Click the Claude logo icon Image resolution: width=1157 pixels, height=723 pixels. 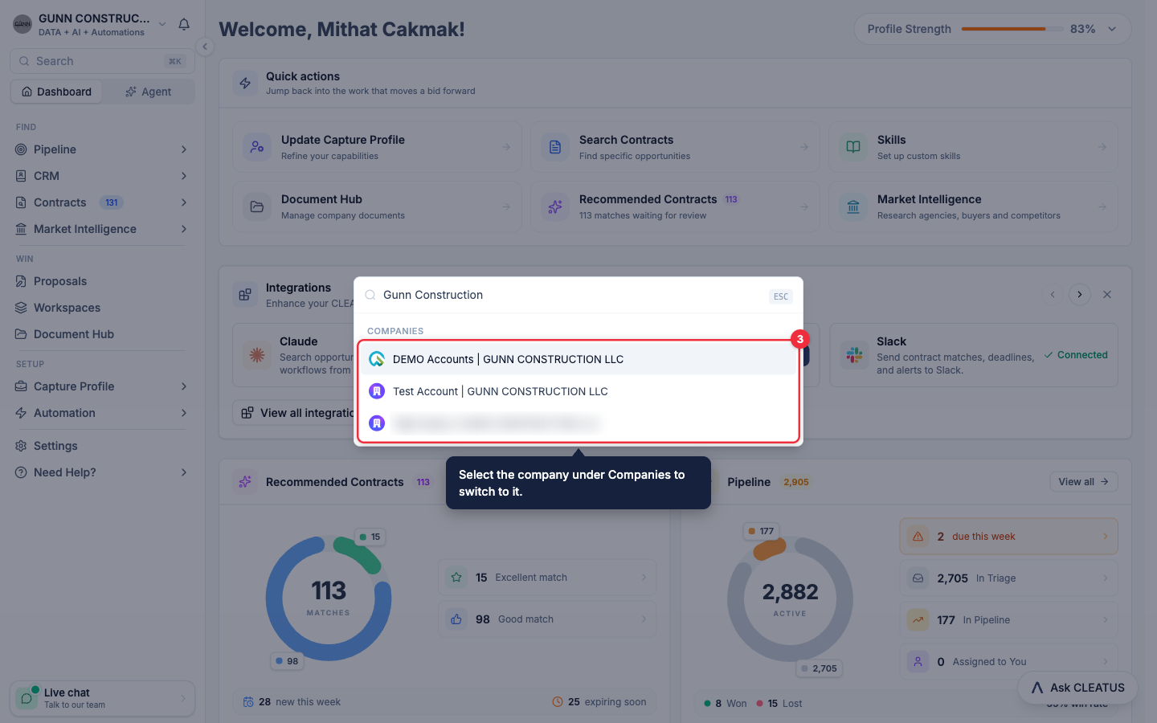click(x=257, y=354)
